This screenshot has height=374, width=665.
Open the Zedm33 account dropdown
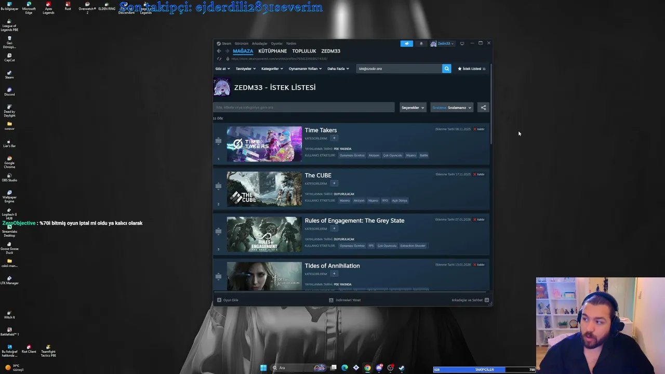pos(442,44)
